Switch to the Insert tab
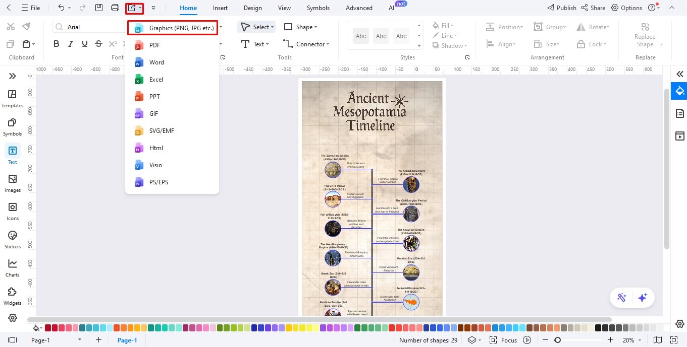Image resolution: width=687 pixels, height=347 pixels. 220,8
